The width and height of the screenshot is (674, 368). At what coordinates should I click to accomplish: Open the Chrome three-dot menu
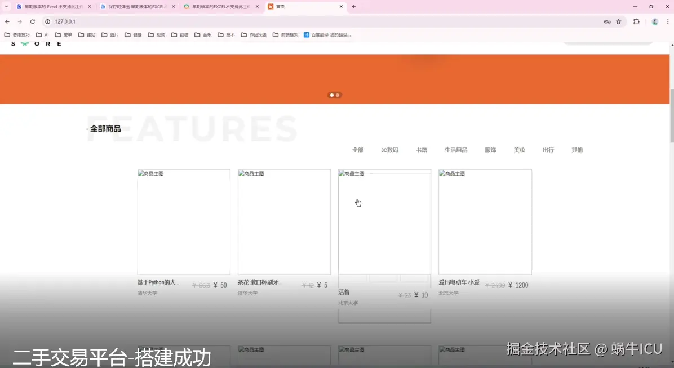coord(668,21)
